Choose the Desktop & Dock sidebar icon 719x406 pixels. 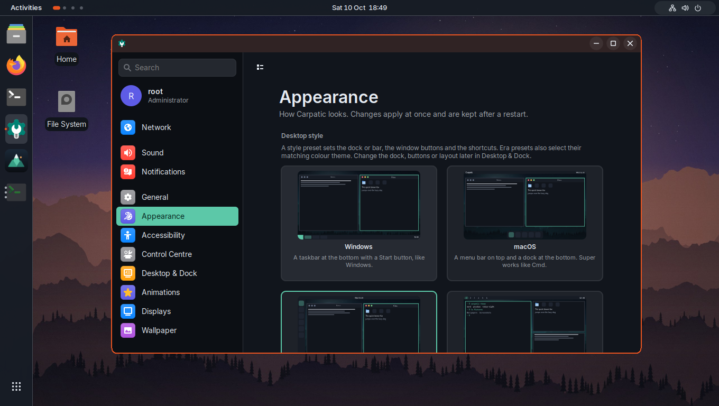[x=128, y=273]
